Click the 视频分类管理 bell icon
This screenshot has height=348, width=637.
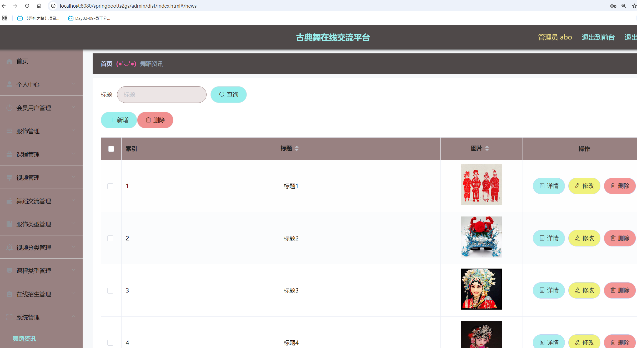click(x=9, y=248)
